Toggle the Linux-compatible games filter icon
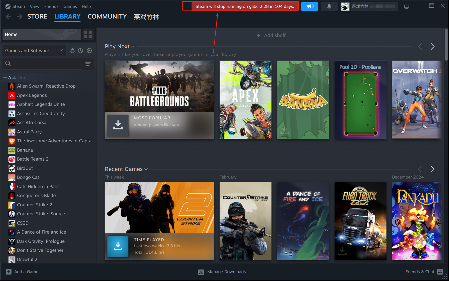 point(72,51)
